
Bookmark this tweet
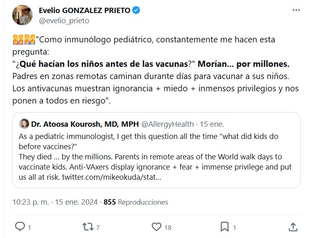224,227
